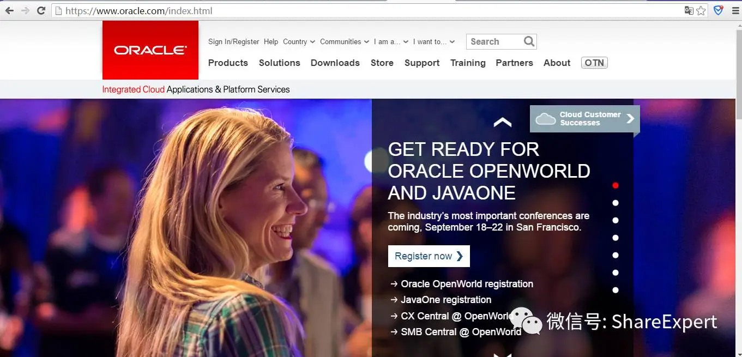Expand Cloud Customer Successes arrow
The image size is (742, 357).
pyautogui.click(x=630, y=118)
